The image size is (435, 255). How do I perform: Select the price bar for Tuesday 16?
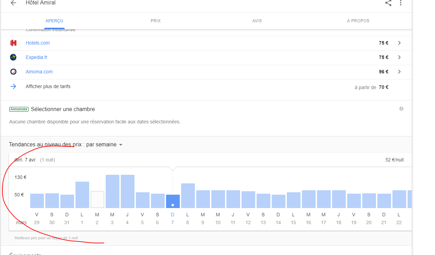pyautogui.click(x=309, y=199)
